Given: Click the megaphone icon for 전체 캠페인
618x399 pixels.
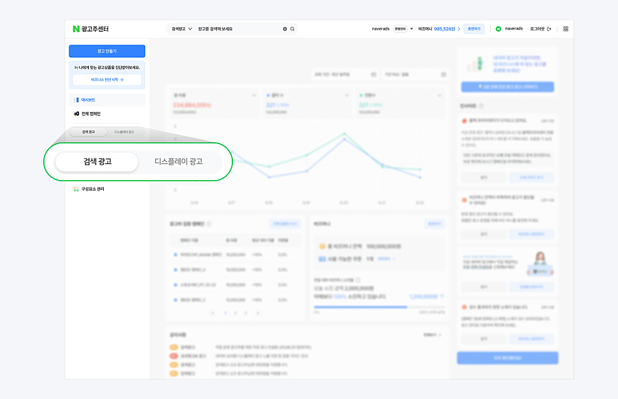Looking at the screenshot, I should [76, 114].
